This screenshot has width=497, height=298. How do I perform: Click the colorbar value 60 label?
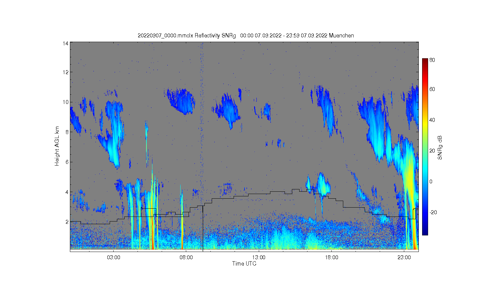click(x=432, y=89)
